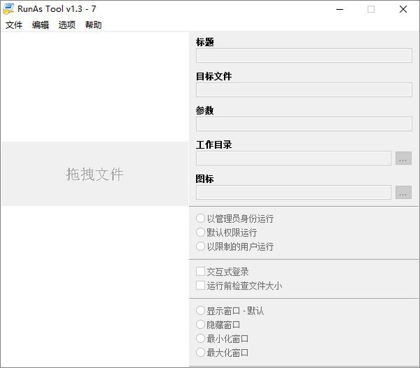Click the 工作目录 path field
This screenshot has width=420, height=368.
(293, 158)
